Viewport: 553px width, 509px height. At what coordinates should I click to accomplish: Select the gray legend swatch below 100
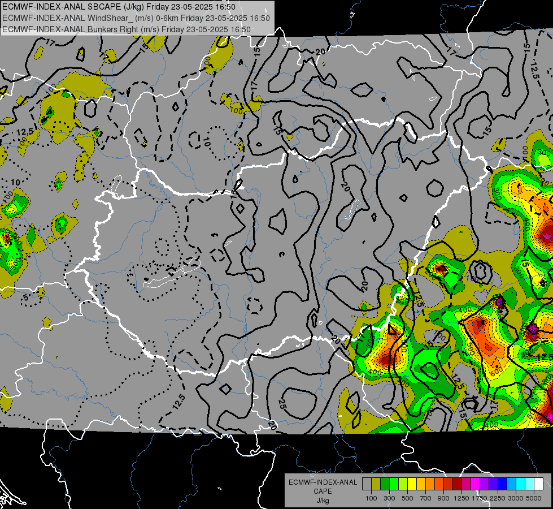pyautogui.click(x=367, y=484)
